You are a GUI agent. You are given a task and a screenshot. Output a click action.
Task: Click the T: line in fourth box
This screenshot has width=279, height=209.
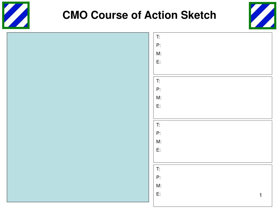point(158,169)
